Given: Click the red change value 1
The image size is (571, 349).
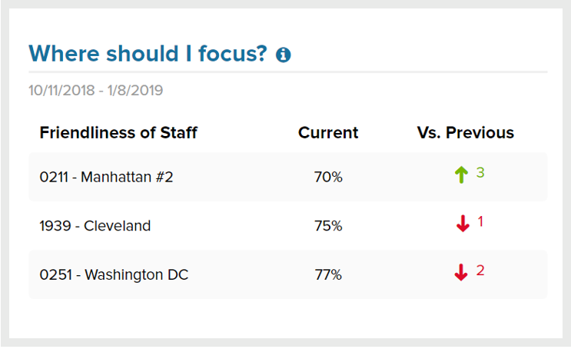Looking at the screenshot, I should (x=480, y=221).
